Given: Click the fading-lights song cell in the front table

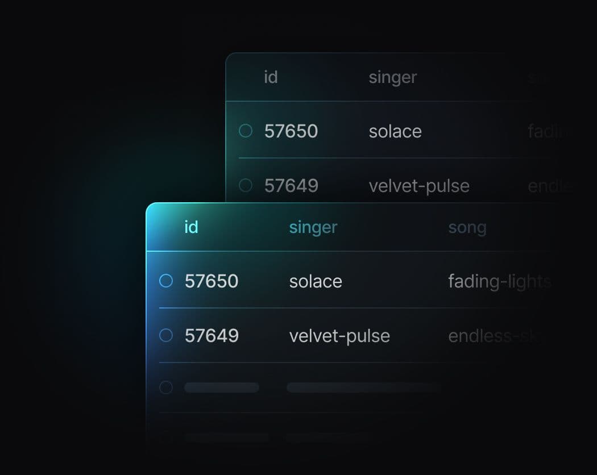Looking at the screenshot, I should click(x=499, y=281).
